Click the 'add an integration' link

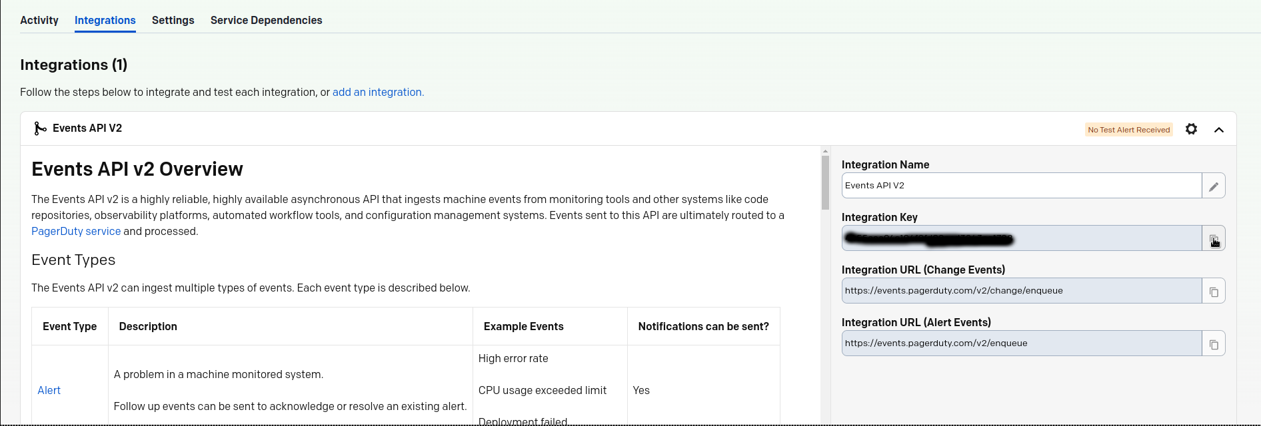(378, 92)
